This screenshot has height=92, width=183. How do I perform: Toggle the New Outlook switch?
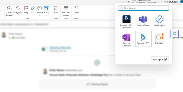pyautogui.click(x=181, y=2)
